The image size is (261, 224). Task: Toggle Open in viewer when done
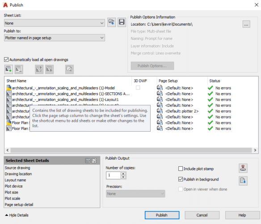click(181, 189)
